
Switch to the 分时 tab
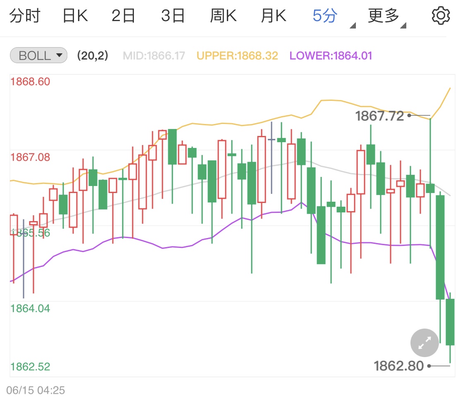point(25,16)
